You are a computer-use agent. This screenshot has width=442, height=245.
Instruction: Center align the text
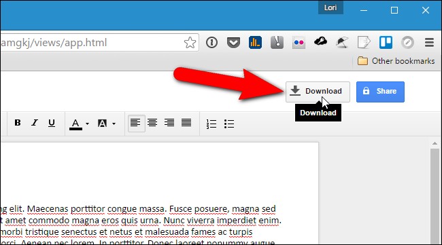(152, 123)
